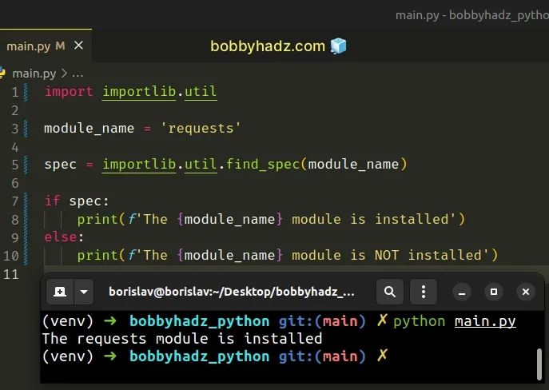Click the 'else' keyword on line 9
Image resolution: width=549 pixels, height=390 pixels.
pyautogui.click(x=61, y=237)
